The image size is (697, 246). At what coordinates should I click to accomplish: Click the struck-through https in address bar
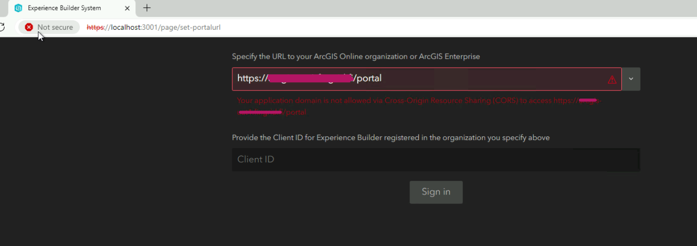tap(95, 27)
